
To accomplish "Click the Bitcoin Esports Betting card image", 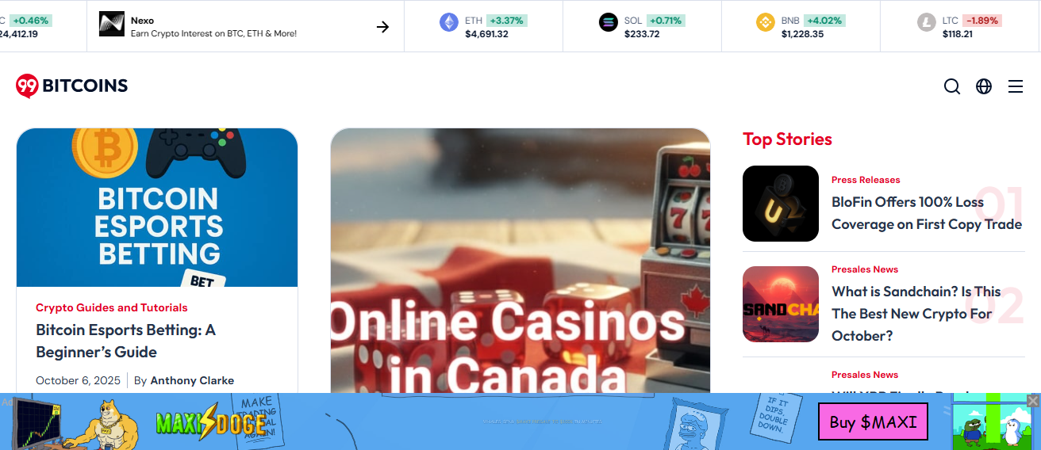I will [x=157, y=208].
